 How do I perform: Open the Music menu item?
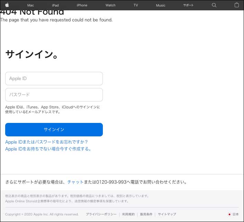[160, 5]
